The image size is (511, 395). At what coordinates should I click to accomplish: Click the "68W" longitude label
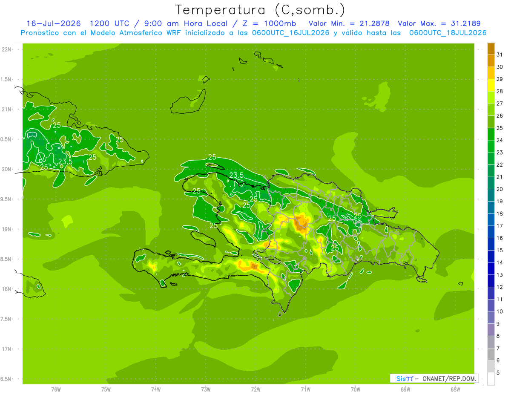455,389
